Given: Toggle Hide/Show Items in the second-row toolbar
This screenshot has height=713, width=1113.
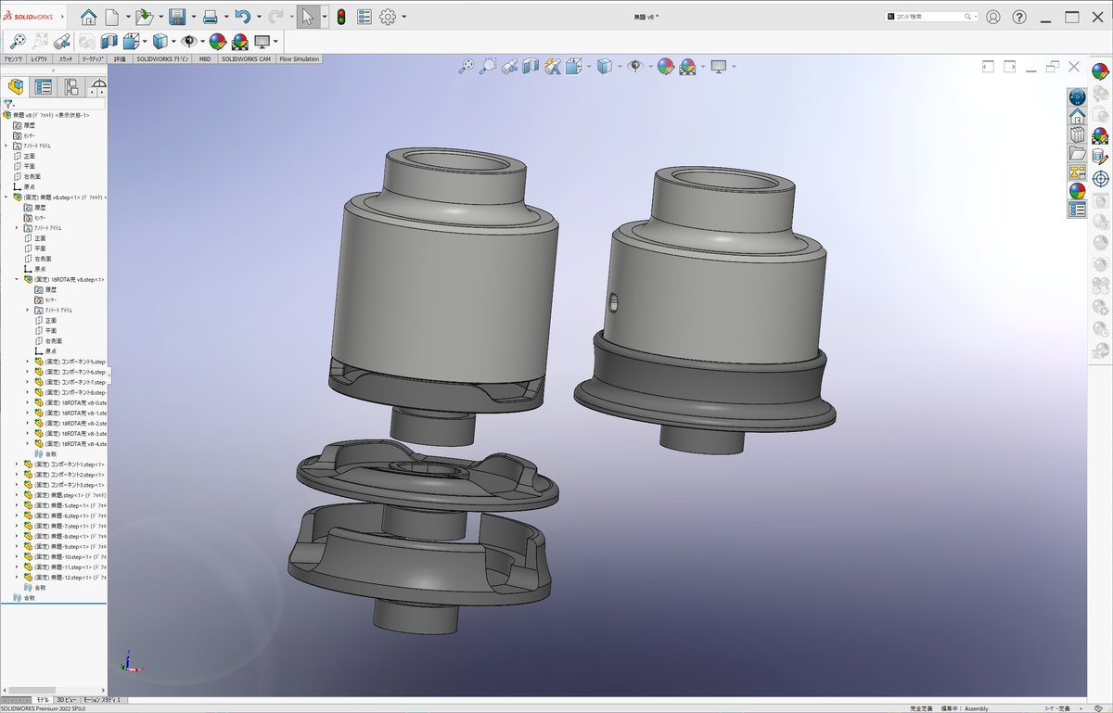Looking at the screenshot, I should coord(188,41).
